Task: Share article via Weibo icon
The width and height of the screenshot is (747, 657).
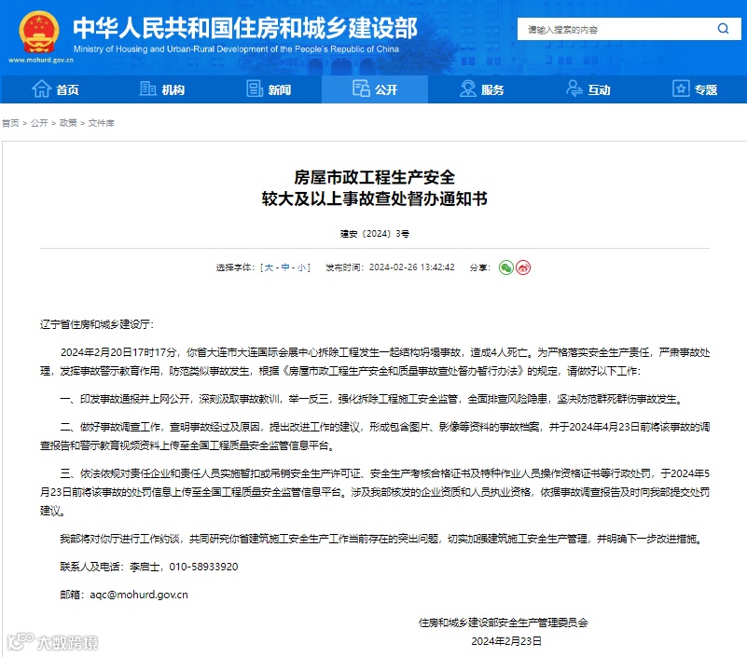Action: [x=523, y=267]
